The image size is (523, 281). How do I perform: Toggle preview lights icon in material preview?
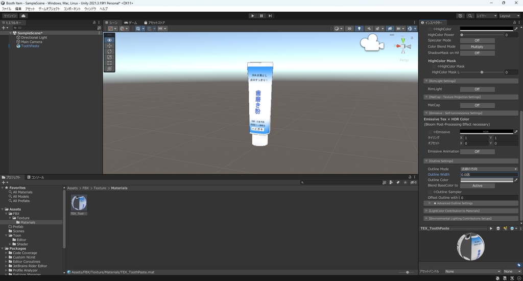(505, 228)
